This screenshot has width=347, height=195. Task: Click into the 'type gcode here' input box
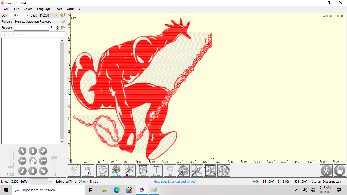33,34
